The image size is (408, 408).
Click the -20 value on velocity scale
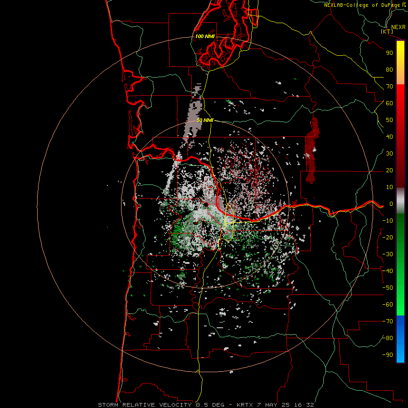pos(388,237)
